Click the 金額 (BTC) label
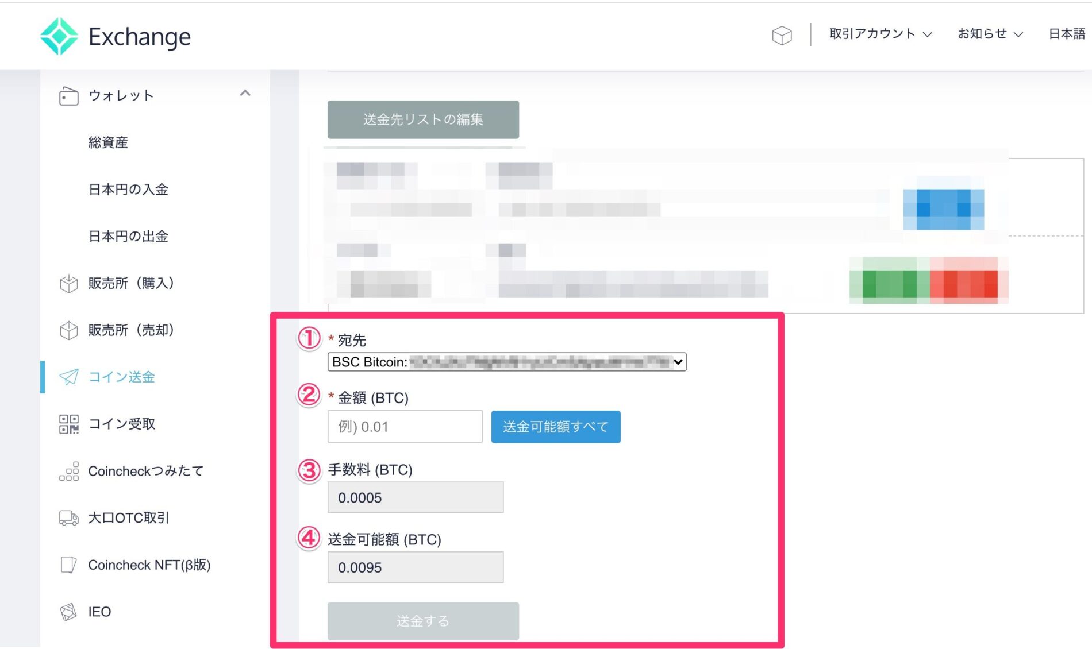This screenshot has height=649, width=1092. point(373,397)
